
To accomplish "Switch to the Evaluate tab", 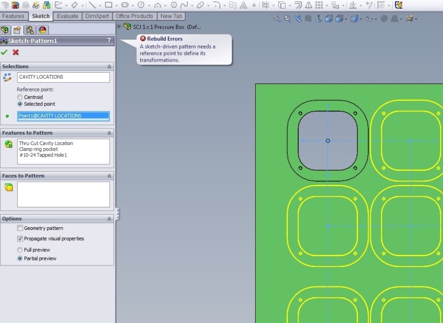I will tap(67, 17).
